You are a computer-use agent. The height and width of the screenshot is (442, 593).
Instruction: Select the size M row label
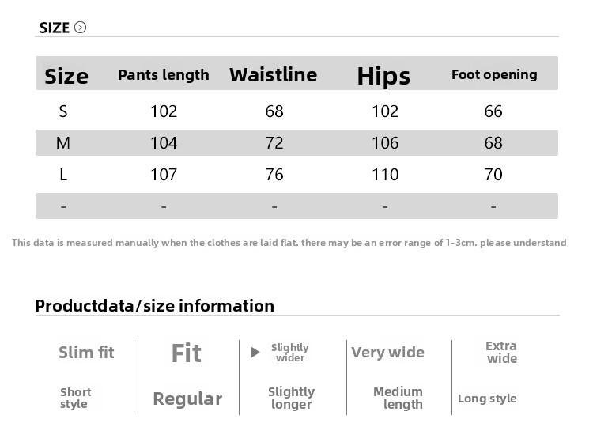coord(63,143)
